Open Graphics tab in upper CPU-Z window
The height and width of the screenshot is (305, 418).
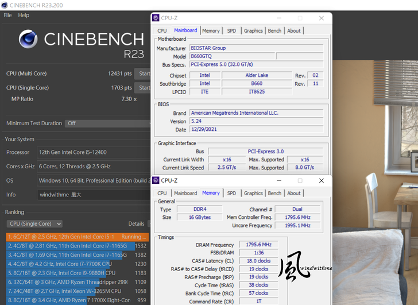(253, 30)
